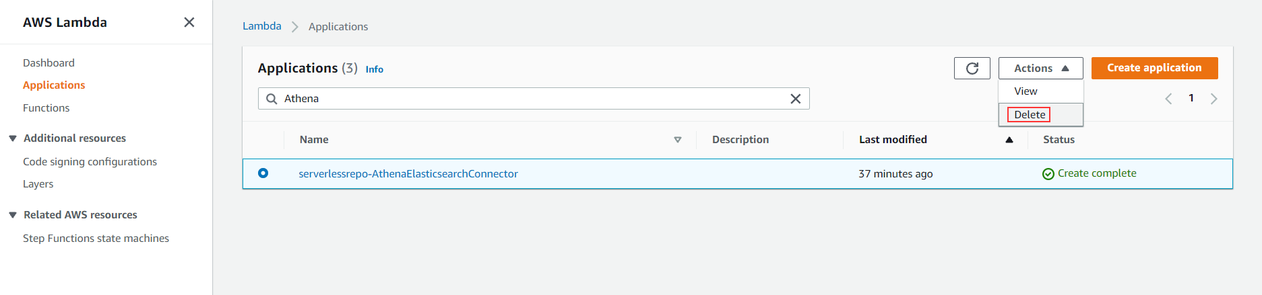1262x295 pixels.
Task: Click in the applications search field
Action: tap(532, 99)
